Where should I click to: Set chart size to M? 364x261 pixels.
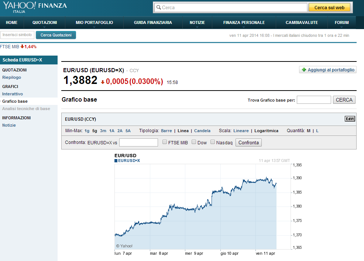click(x=309, y=131)
